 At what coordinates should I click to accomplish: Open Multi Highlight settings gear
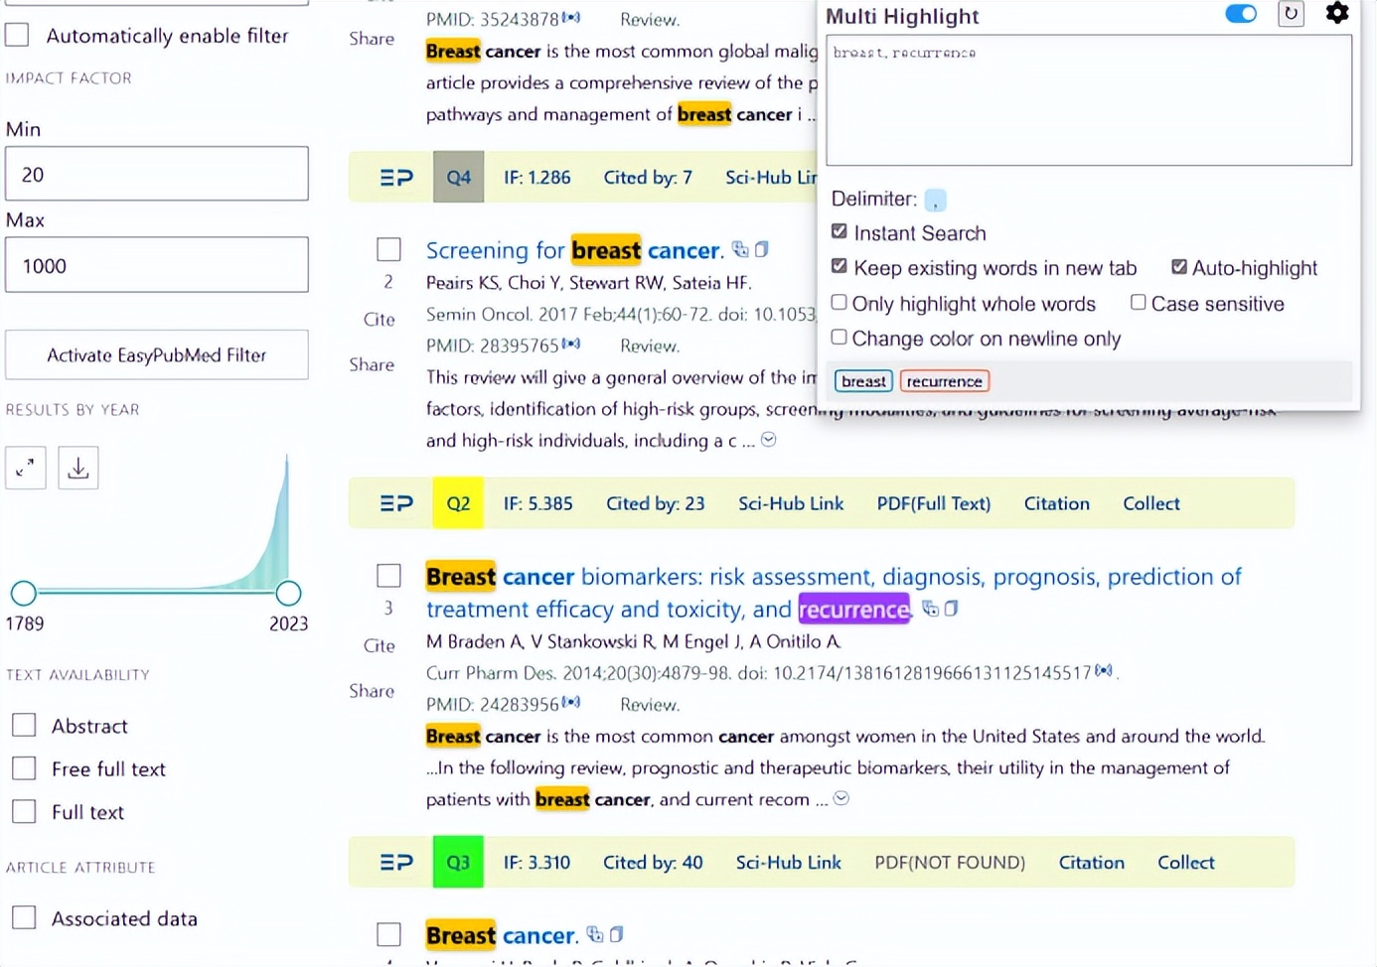(1337, 13)
